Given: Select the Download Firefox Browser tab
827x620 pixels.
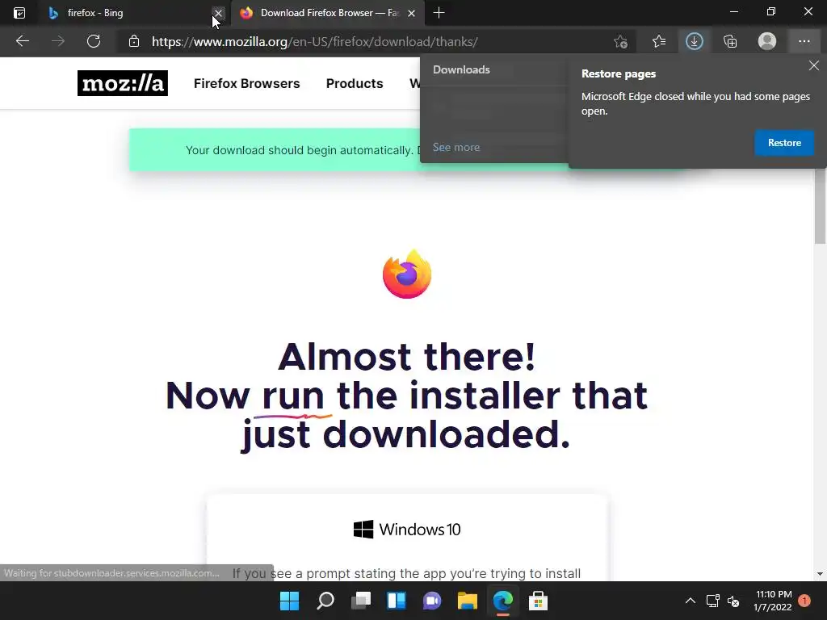Looking at the screenshot, I should [327, 13].
